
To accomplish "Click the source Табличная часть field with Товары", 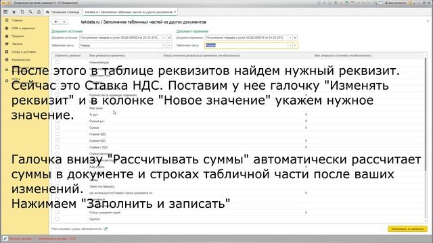I will coord(120,45).
